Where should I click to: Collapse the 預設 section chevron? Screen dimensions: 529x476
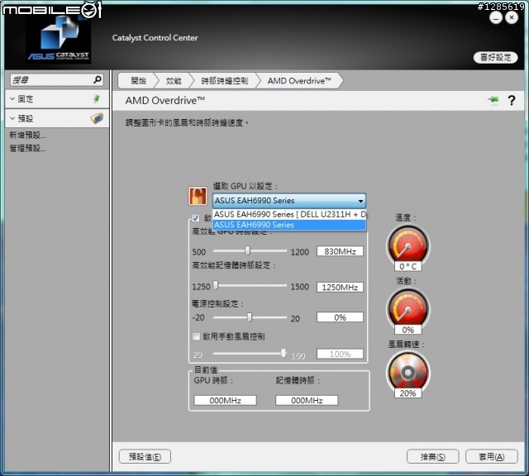point(12,118)
